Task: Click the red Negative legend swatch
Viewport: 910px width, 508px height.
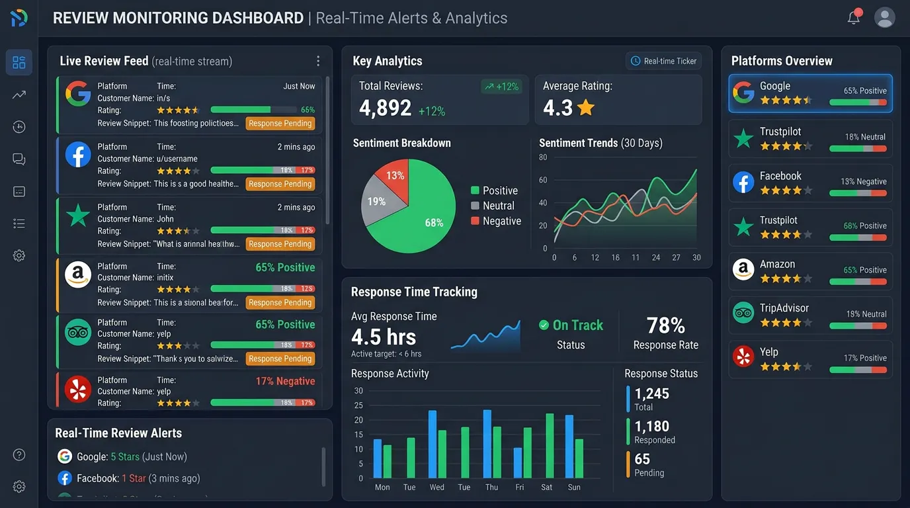Action: point(474,221)
